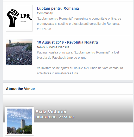Open the Luptam pentru Romania page link
134x137 pixels.
pos(58,8)
